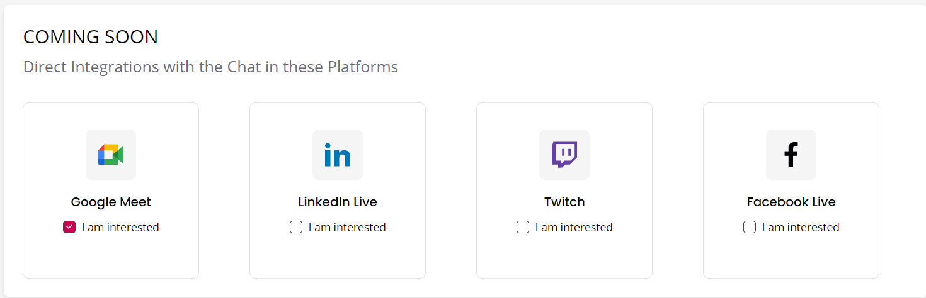Click the LinkedIn logo icon
Screen dimensions: 926x298
point(338,155)
